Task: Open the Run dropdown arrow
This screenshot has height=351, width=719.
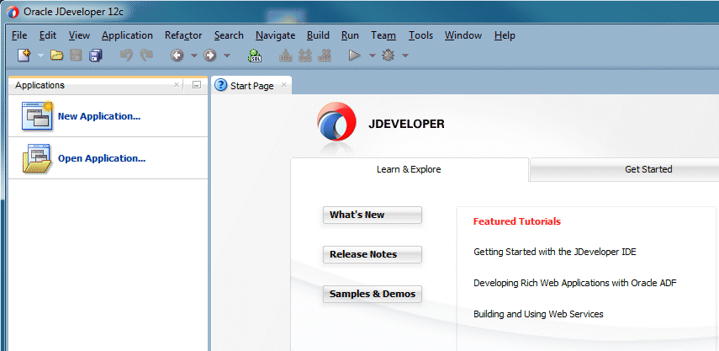Action: [x=373, y=56]
